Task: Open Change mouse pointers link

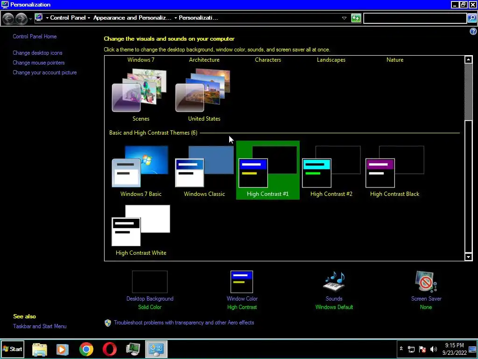Action: [39, 63]
